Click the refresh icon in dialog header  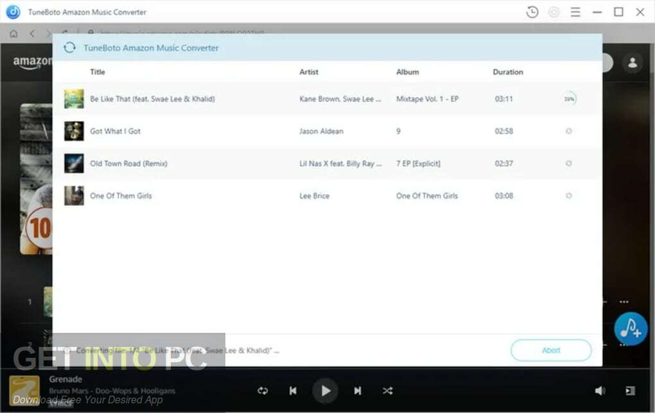70,47
